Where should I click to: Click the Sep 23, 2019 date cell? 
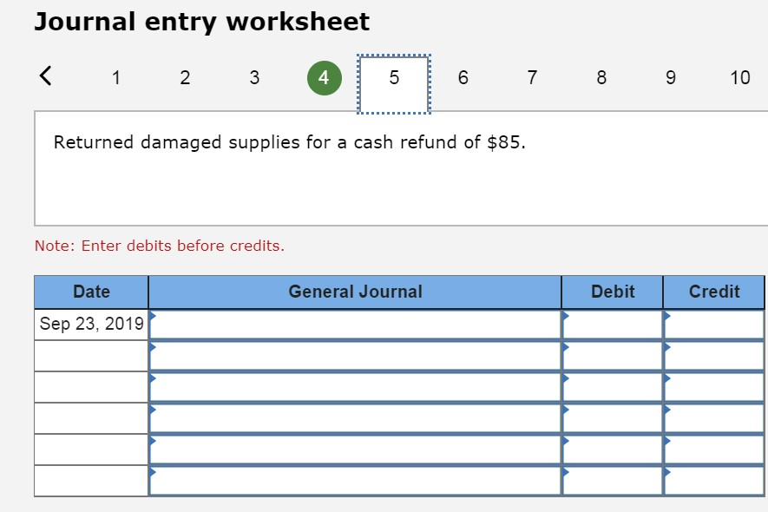point(90,323)
